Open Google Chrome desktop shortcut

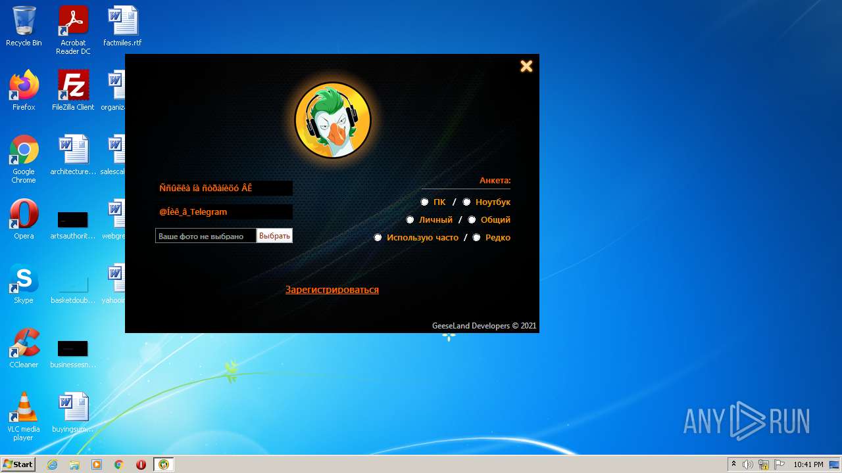coord(24,159)
